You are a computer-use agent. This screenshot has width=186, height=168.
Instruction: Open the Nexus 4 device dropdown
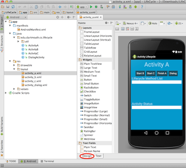pyautogui.click(x=130, y=24)
